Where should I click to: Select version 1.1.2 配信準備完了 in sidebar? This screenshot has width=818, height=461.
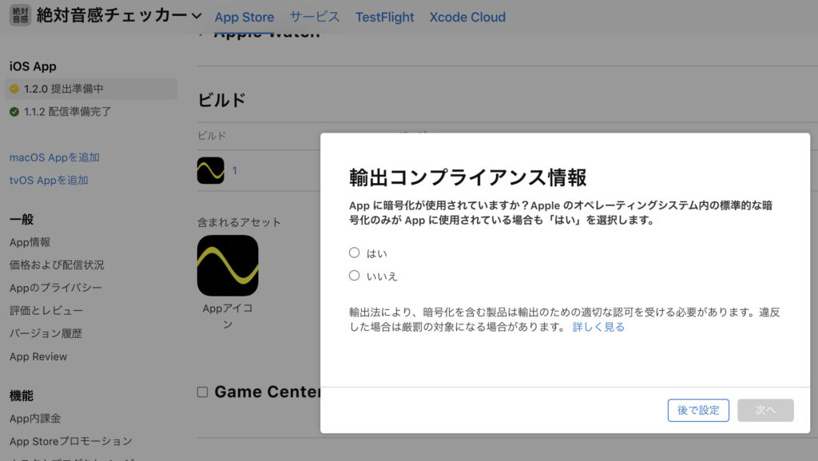tap(67, 112)
